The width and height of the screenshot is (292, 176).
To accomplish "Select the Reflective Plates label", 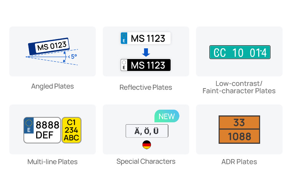I will 146,87.
